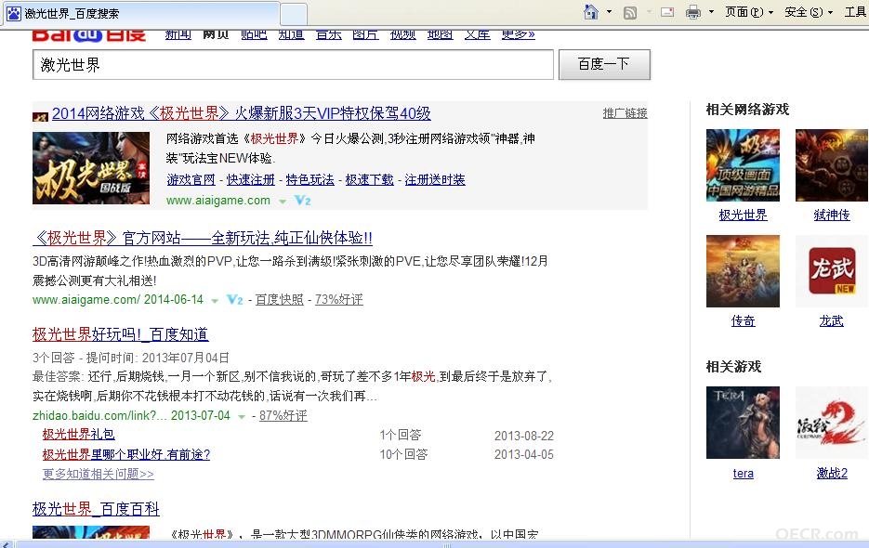Open the 更多» category link

coord(519,35)
